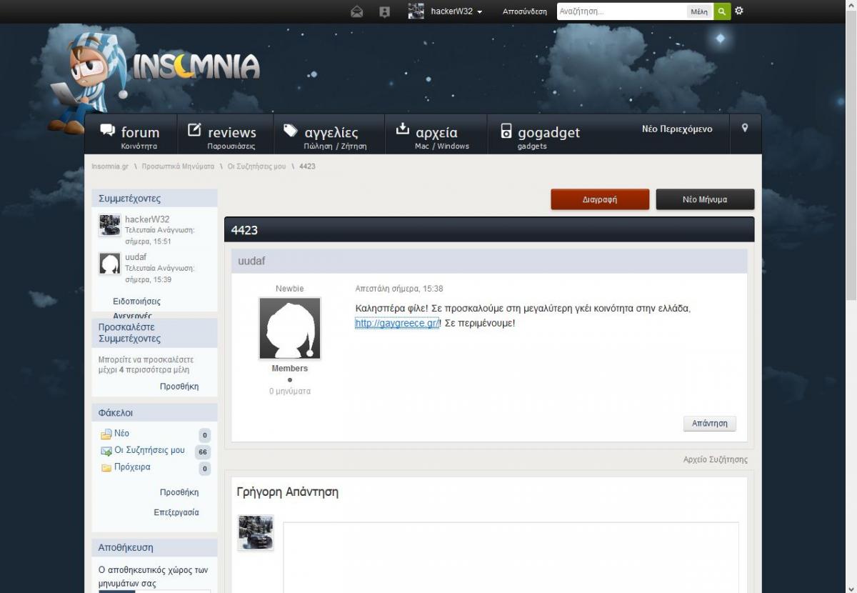857x593 pixels.
Task: Click the green search magnifier button
Action: pos(722,11)
